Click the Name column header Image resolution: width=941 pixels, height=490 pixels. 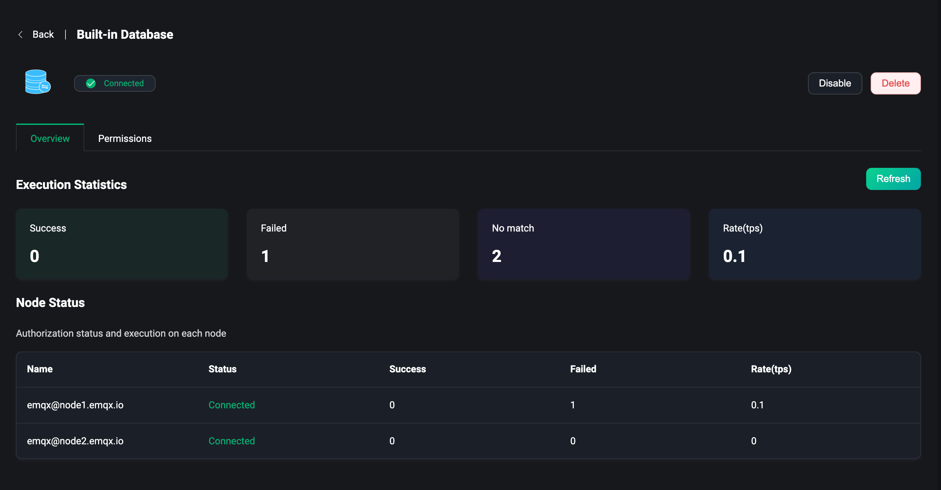(40, 369)
